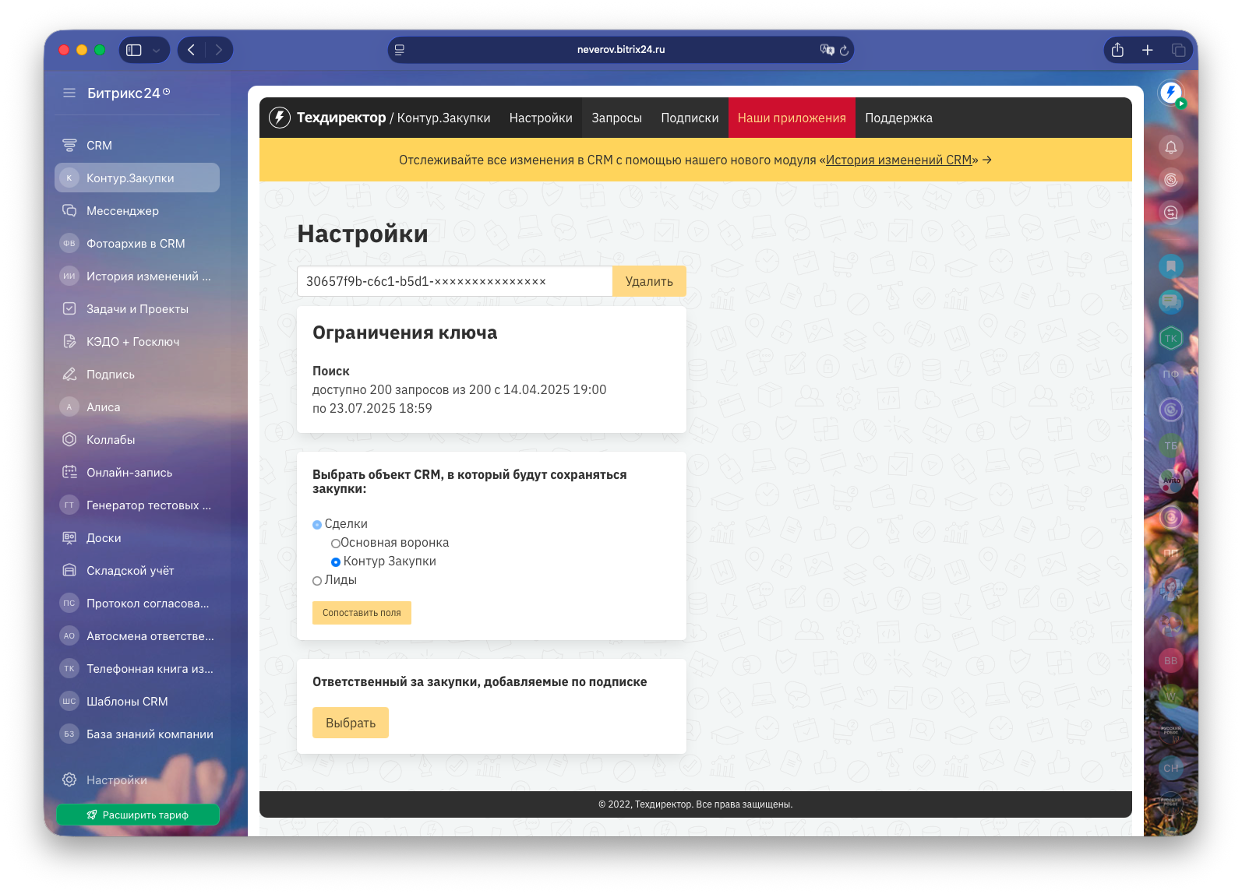
Task: Click the Коллабы icon in left menu
Action: [x=69, y=440]
